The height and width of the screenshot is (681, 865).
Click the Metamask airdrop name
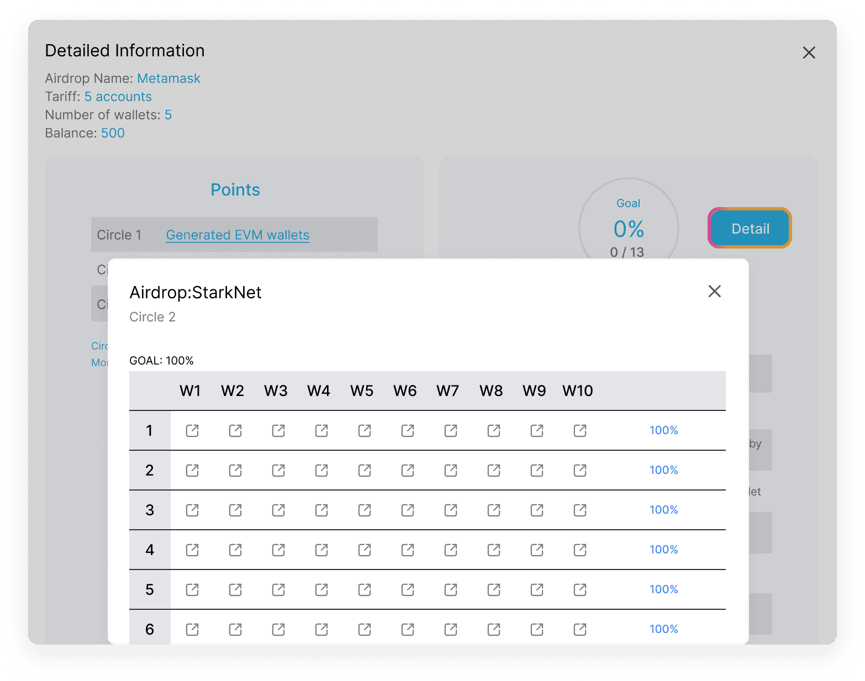click(x=168, y=78)
